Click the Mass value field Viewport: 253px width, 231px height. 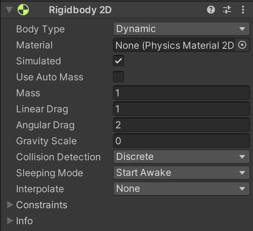pyautogui.click(x=181, y=93)
